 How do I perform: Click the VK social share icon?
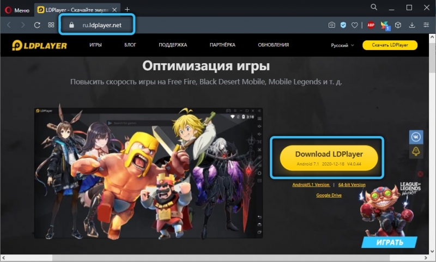pyautogui.click(x=416, y=137)
